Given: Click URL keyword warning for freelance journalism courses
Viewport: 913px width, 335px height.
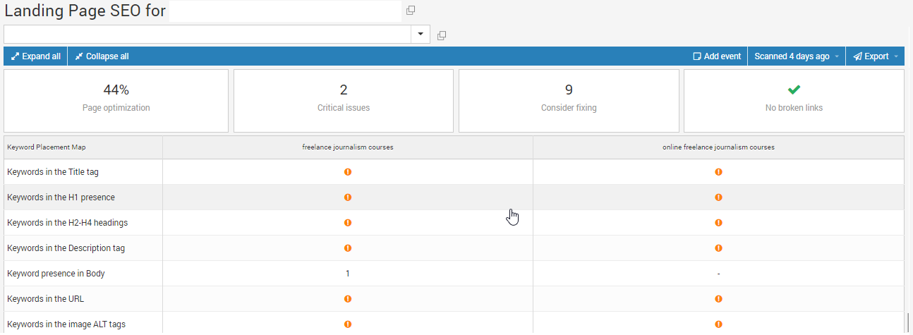Looking at the screenshot, I should 348,299.
